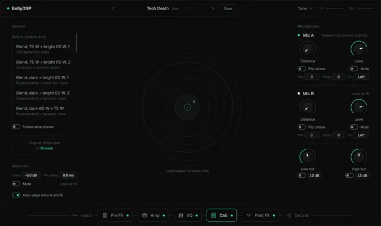
Task: Switch to Post FX tab
Action: (260, 215)
